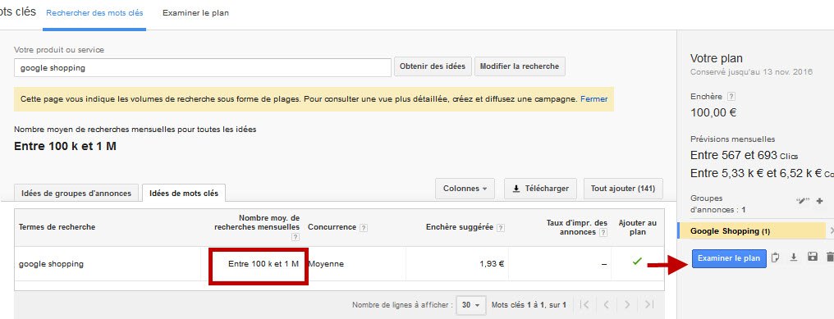Click help icon under Nombre moy. de recherches mensuelles
The width and height of the screenshot is (834, 319).
point(296,238)
